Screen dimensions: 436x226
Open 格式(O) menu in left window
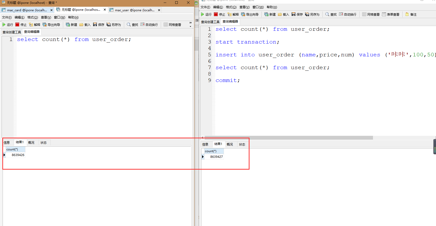(33, 17)
